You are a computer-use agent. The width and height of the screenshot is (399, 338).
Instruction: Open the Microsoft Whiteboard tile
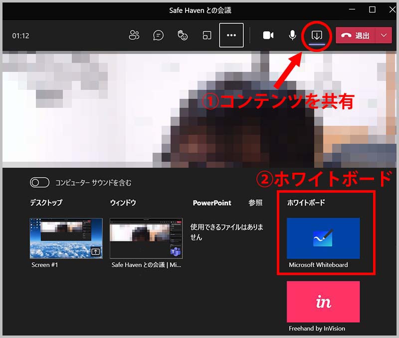coord(323,239)
